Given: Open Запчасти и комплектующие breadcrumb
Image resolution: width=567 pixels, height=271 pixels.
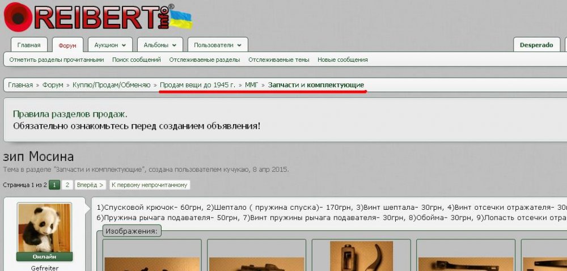Looking at the screenshot, I should (x=316, y=85).
